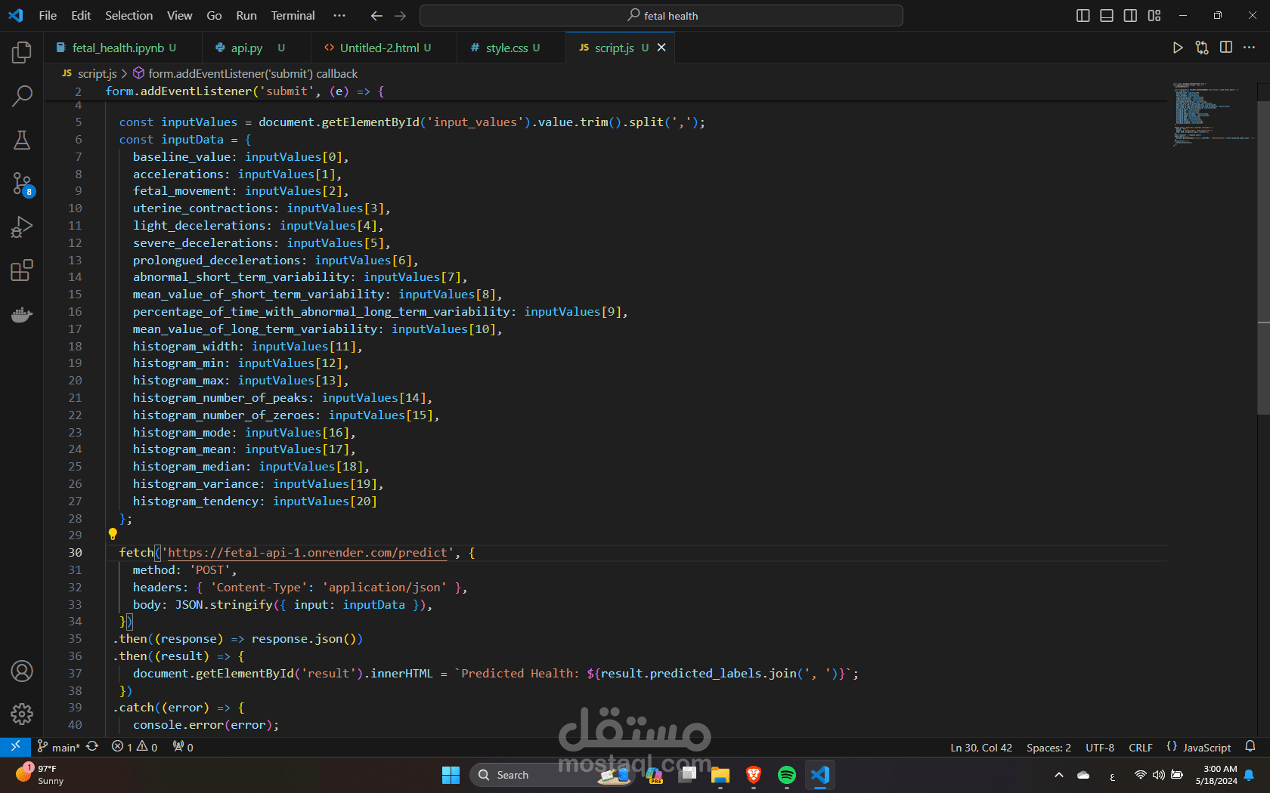Image resolution: width=1270 pixels, height=793 pixels.
Task: Open forwarded ports status item
Action: [x=183, y=747]
